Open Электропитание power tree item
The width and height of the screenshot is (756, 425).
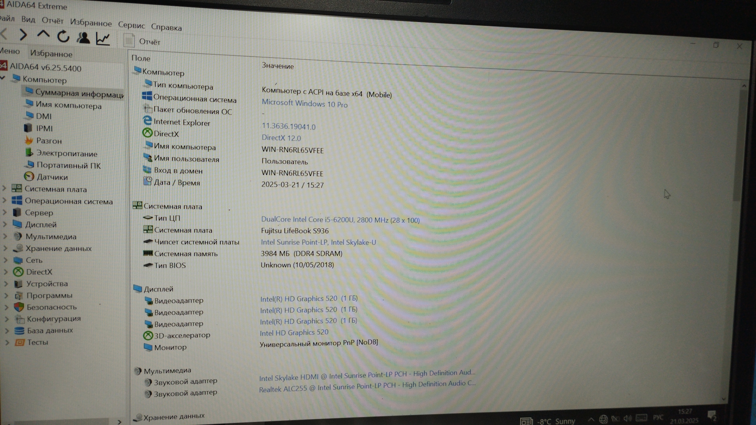pos(67,153)
